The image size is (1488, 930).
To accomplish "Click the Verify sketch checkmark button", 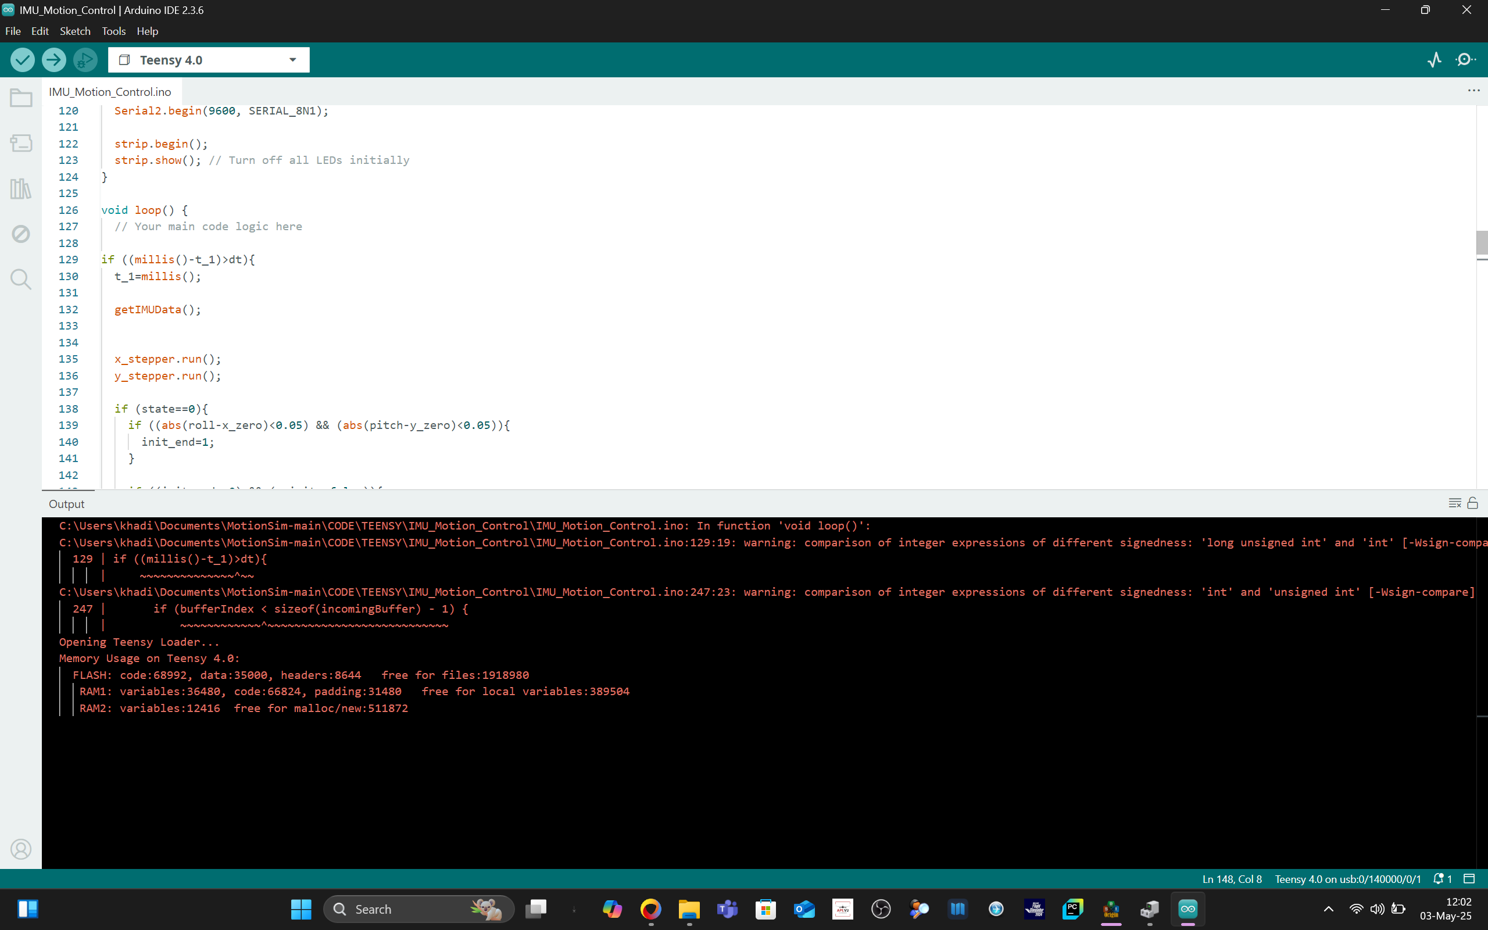I will click(x=23, y=60).
